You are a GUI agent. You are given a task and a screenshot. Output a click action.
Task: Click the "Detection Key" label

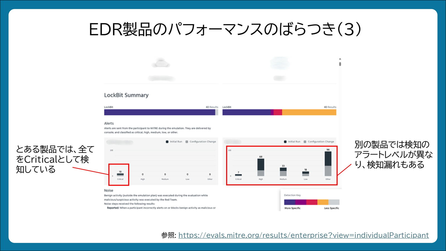292,195
